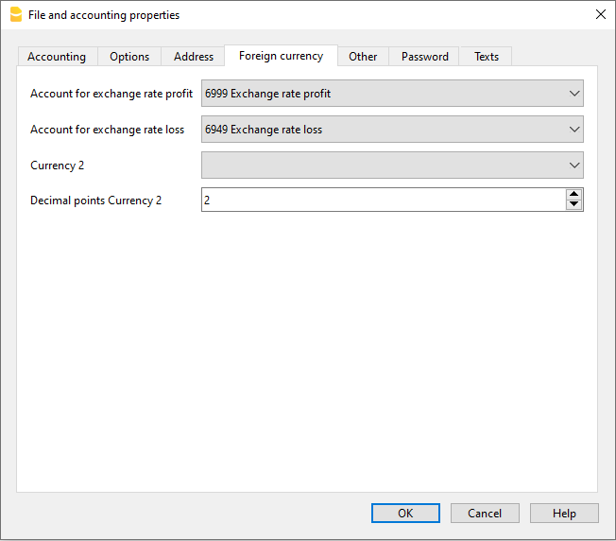The image size is (616, 541).
Task: Open the Password tab
Action: point(425,57)
